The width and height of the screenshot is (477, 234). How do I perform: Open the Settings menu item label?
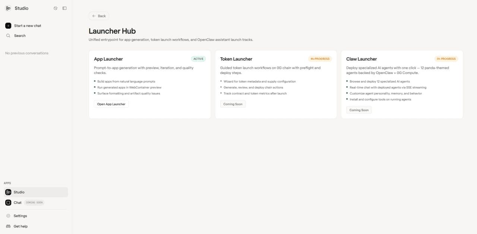pos(20,216)
